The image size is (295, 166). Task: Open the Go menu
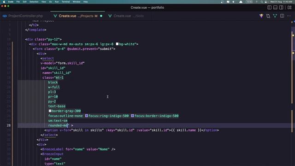coord(50,2)
